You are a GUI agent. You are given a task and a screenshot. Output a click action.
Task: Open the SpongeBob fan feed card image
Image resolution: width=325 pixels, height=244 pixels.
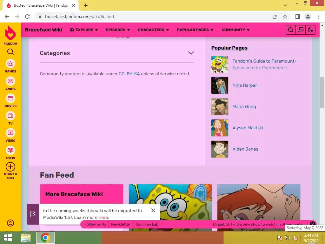point(170,202)
